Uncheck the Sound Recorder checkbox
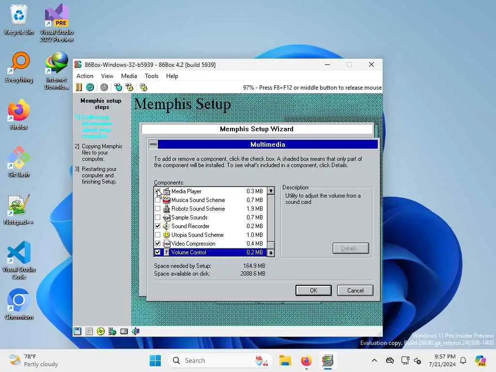496x372 pixels. (x=157, y=226)
